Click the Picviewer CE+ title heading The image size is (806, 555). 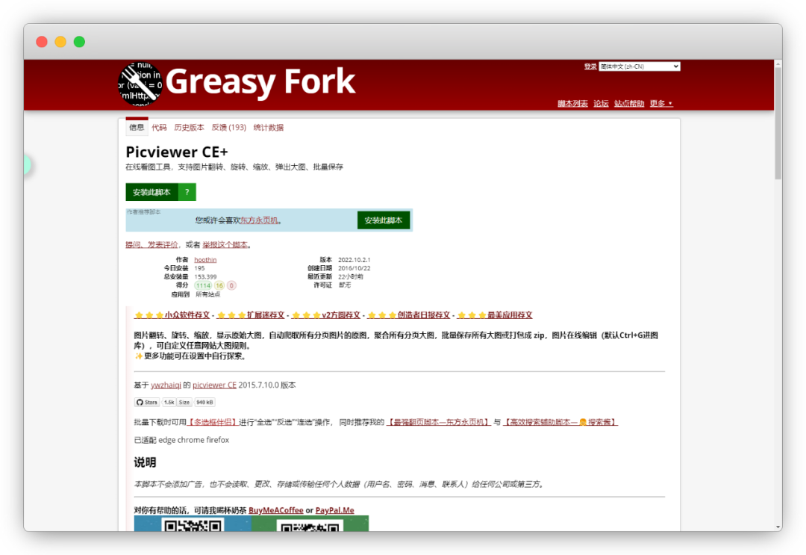click(177, 152)
